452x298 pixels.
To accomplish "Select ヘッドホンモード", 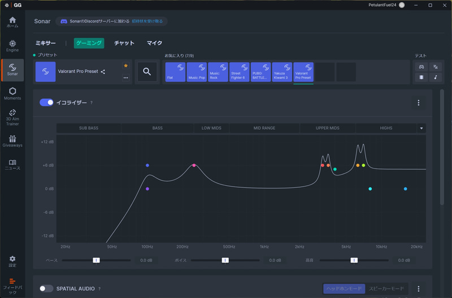I will click(x=344, y=288).
